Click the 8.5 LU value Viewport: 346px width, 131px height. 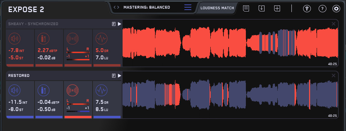pyautogui.click(x=102, y=110)
